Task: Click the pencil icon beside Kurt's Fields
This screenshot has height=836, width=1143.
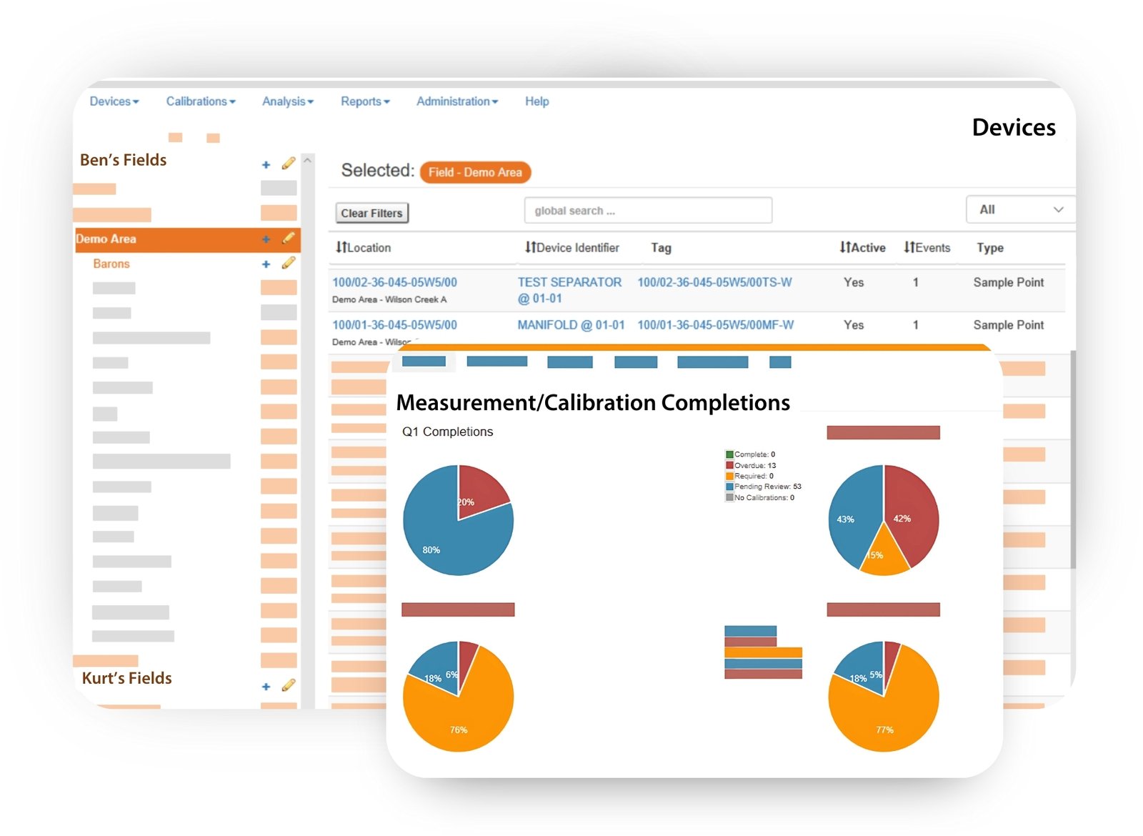Action: pos(288,685)
